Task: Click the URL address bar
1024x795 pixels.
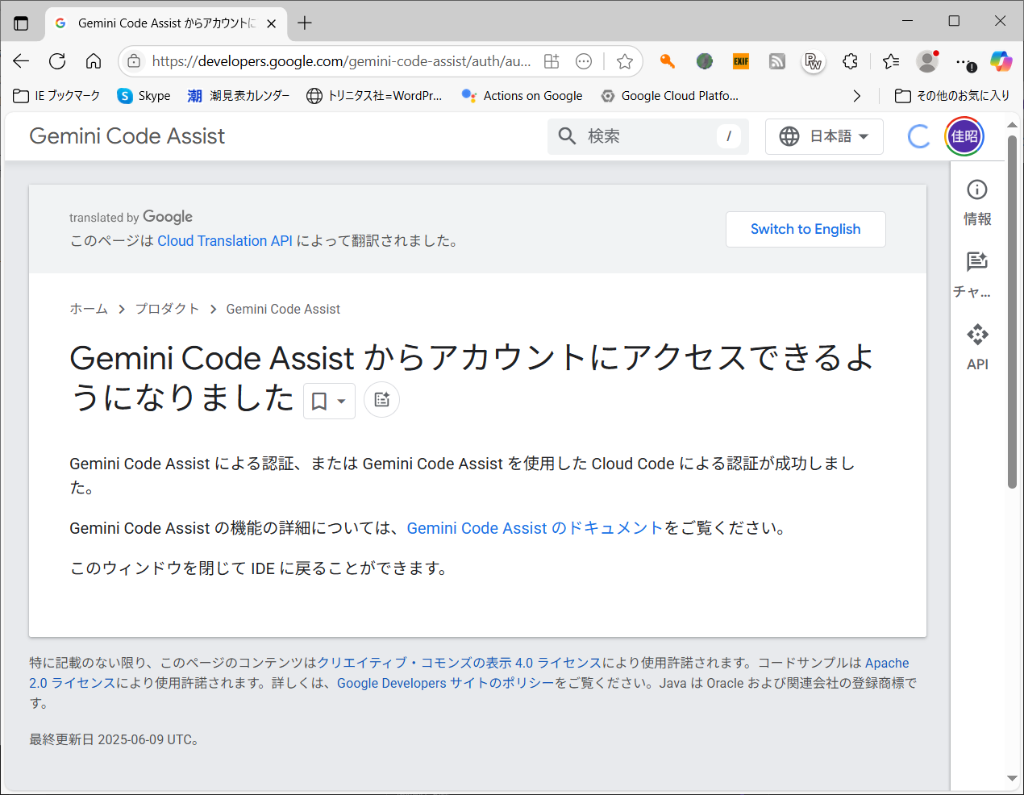Action: coord(341,61)
